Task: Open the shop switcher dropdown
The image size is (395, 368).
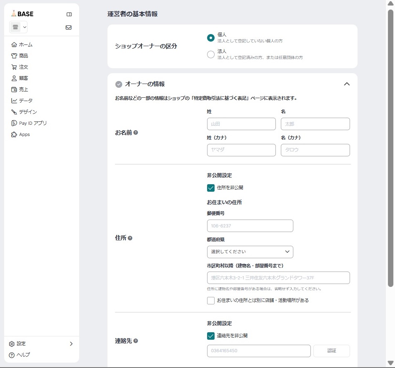Action: tap(19, 27)
